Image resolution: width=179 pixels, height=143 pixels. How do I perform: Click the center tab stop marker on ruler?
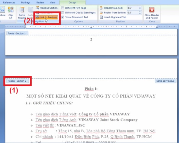(91, 27)
